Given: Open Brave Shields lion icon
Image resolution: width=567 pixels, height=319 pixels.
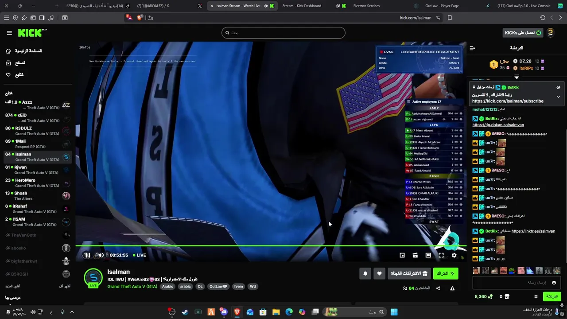Looking at the screenshot, I should 140,18.
